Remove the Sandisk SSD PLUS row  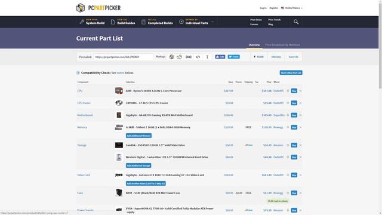click(300, 145)
